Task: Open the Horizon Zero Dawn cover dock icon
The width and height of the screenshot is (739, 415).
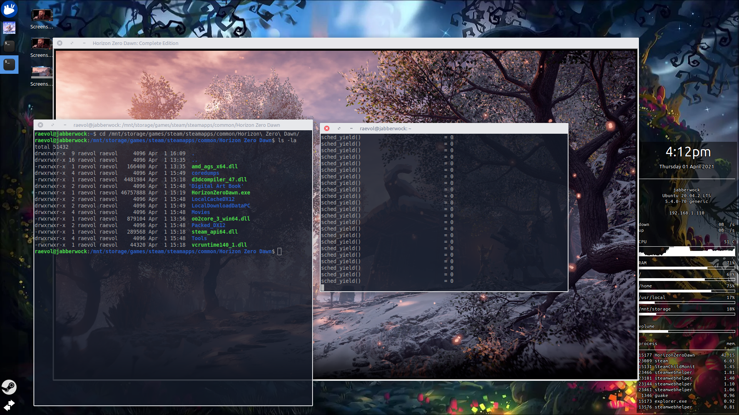Action: [x=9, y=28]
